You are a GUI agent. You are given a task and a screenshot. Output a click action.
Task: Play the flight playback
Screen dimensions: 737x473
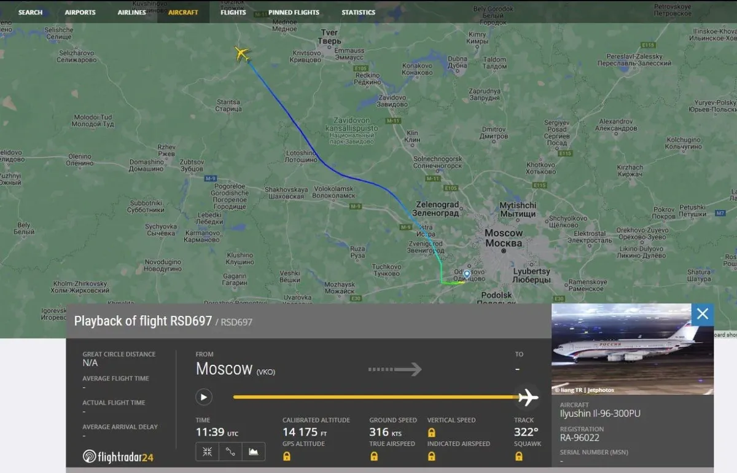coord(204,397)
